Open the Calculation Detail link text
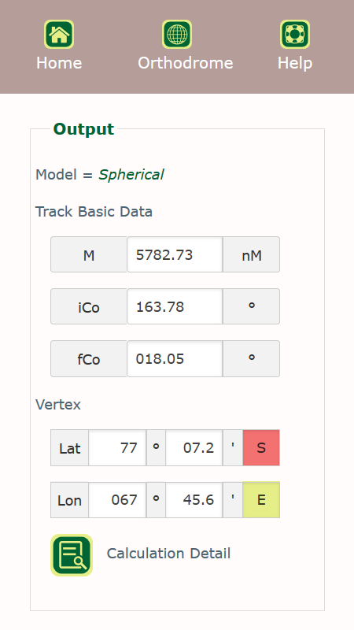The height and width of the screenshot is (630, 354). point(168,554)
